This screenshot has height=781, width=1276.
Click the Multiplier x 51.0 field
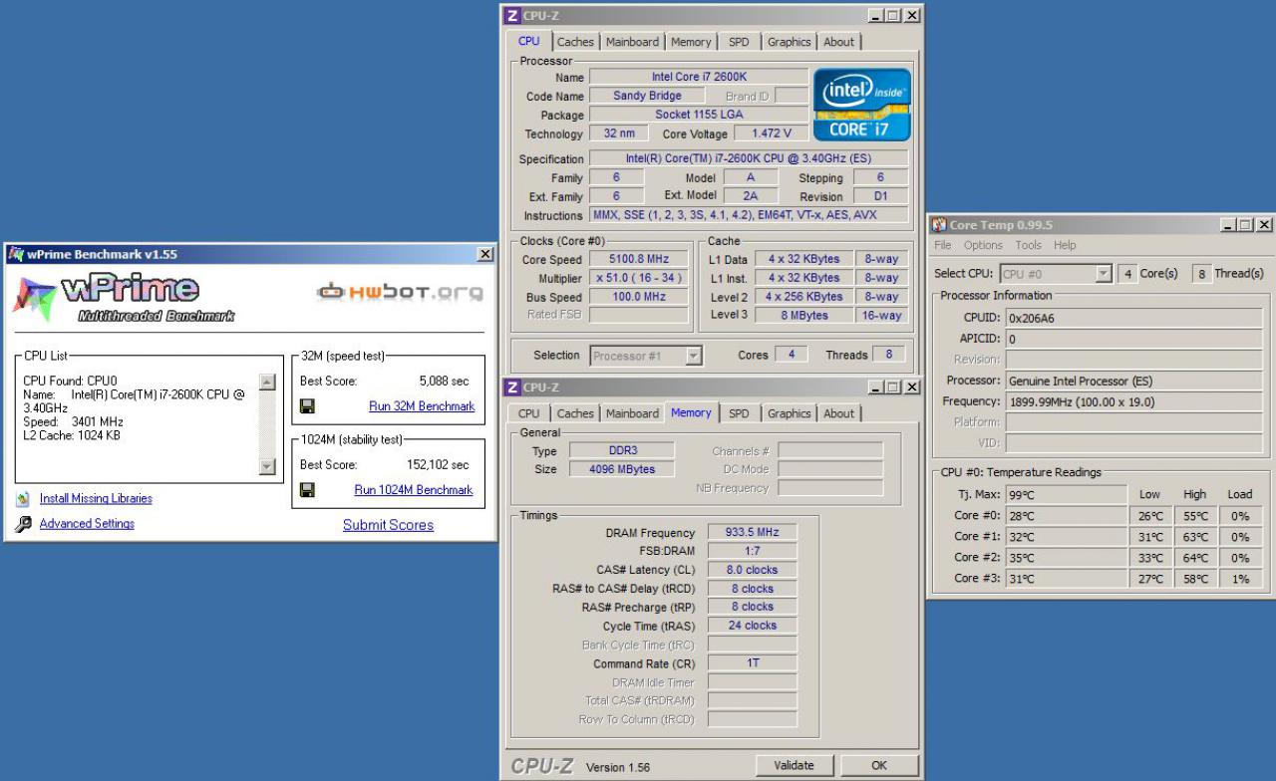(638, 278)
